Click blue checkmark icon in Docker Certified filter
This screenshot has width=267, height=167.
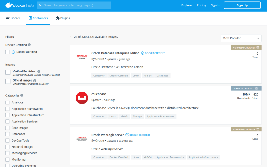tap(13, 52)
